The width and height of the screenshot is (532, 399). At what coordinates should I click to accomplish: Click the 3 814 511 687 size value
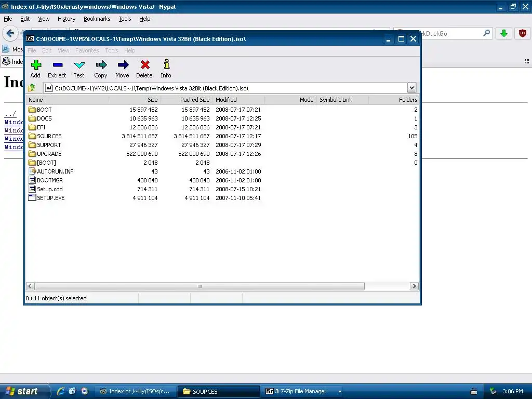[139, 136]
